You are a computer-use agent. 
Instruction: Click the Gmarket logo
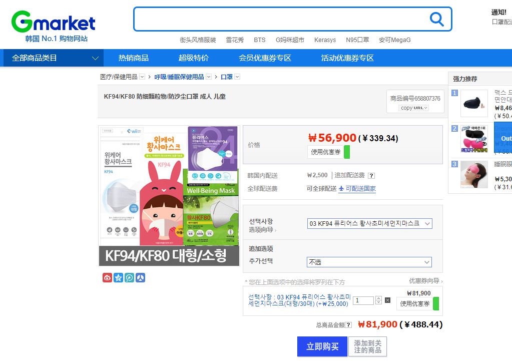pos(52,21)
